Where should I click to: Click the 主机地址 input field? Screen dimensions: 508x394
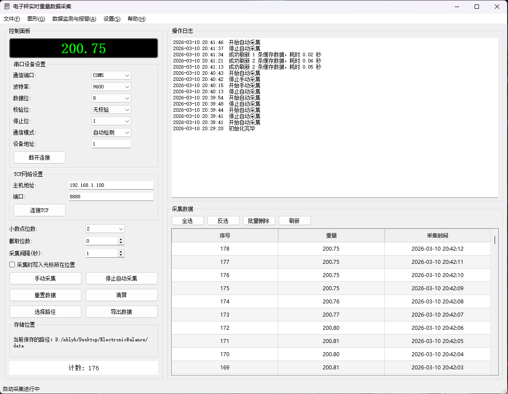pos(111,185)
